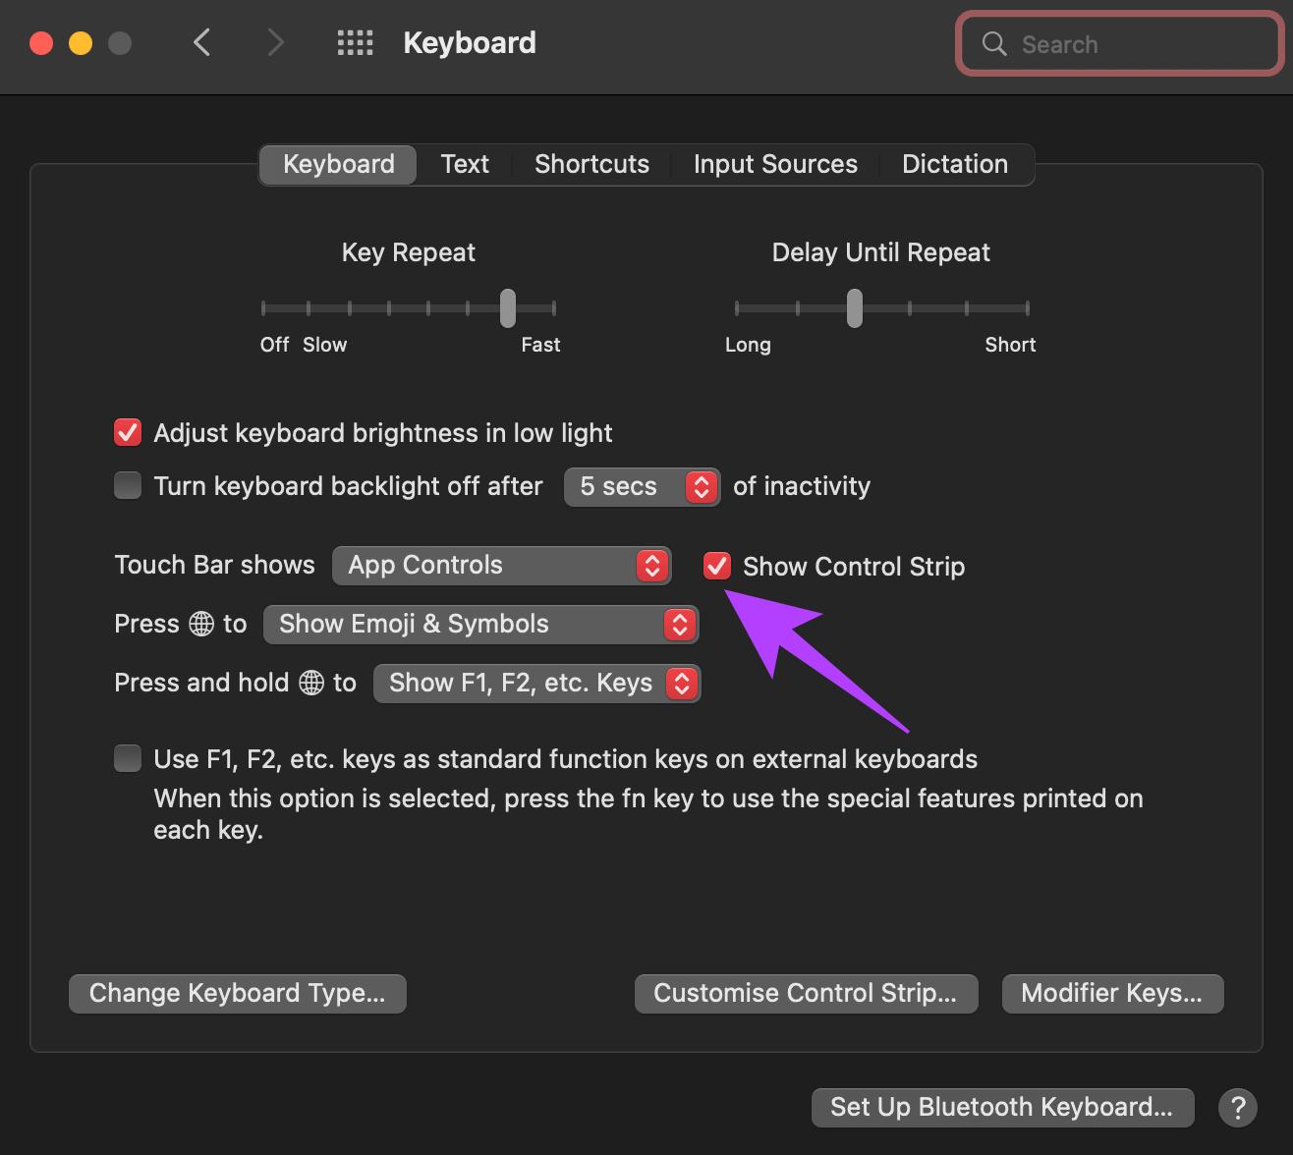The height and width of the screenshot is (1155, 1293).
Task: Enable Turn keyboard backlight off after checkbox
Action: pyautogui.click(x=128, y=486)
